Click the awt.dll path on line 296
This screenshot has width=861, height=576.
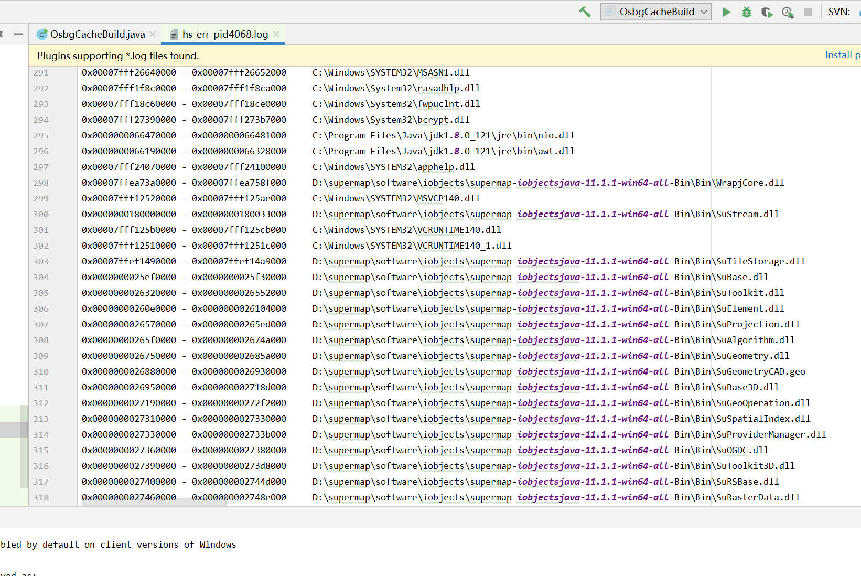tap(443, 151)
